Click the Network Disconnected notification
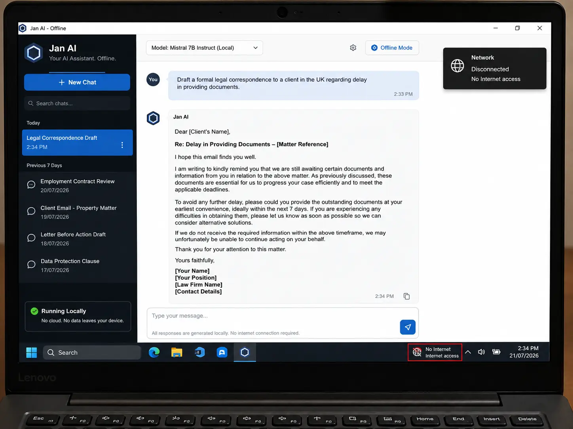This screenshot has height=429, width=573. (495, 68)
